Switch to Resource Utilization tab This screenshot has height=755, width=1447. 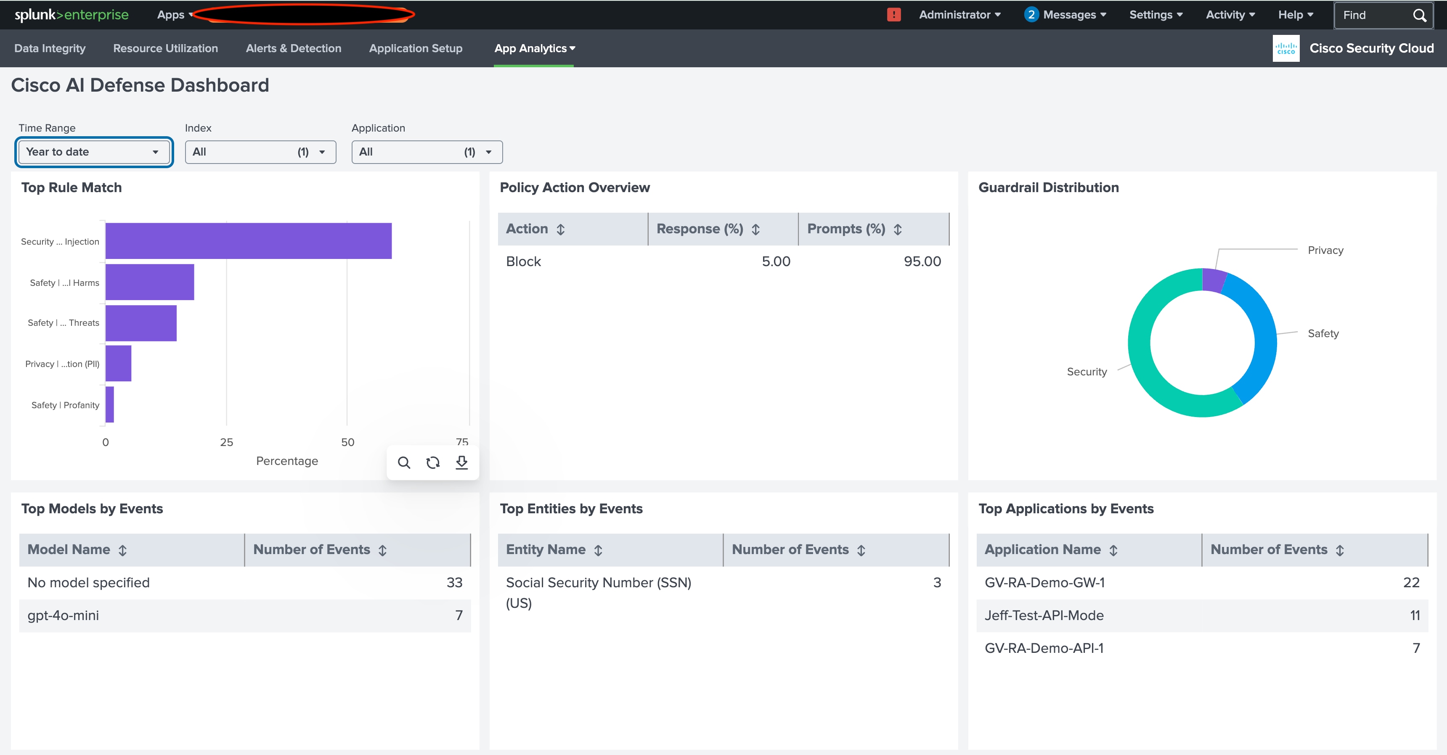pyautogui.click(x=166, y=48)
